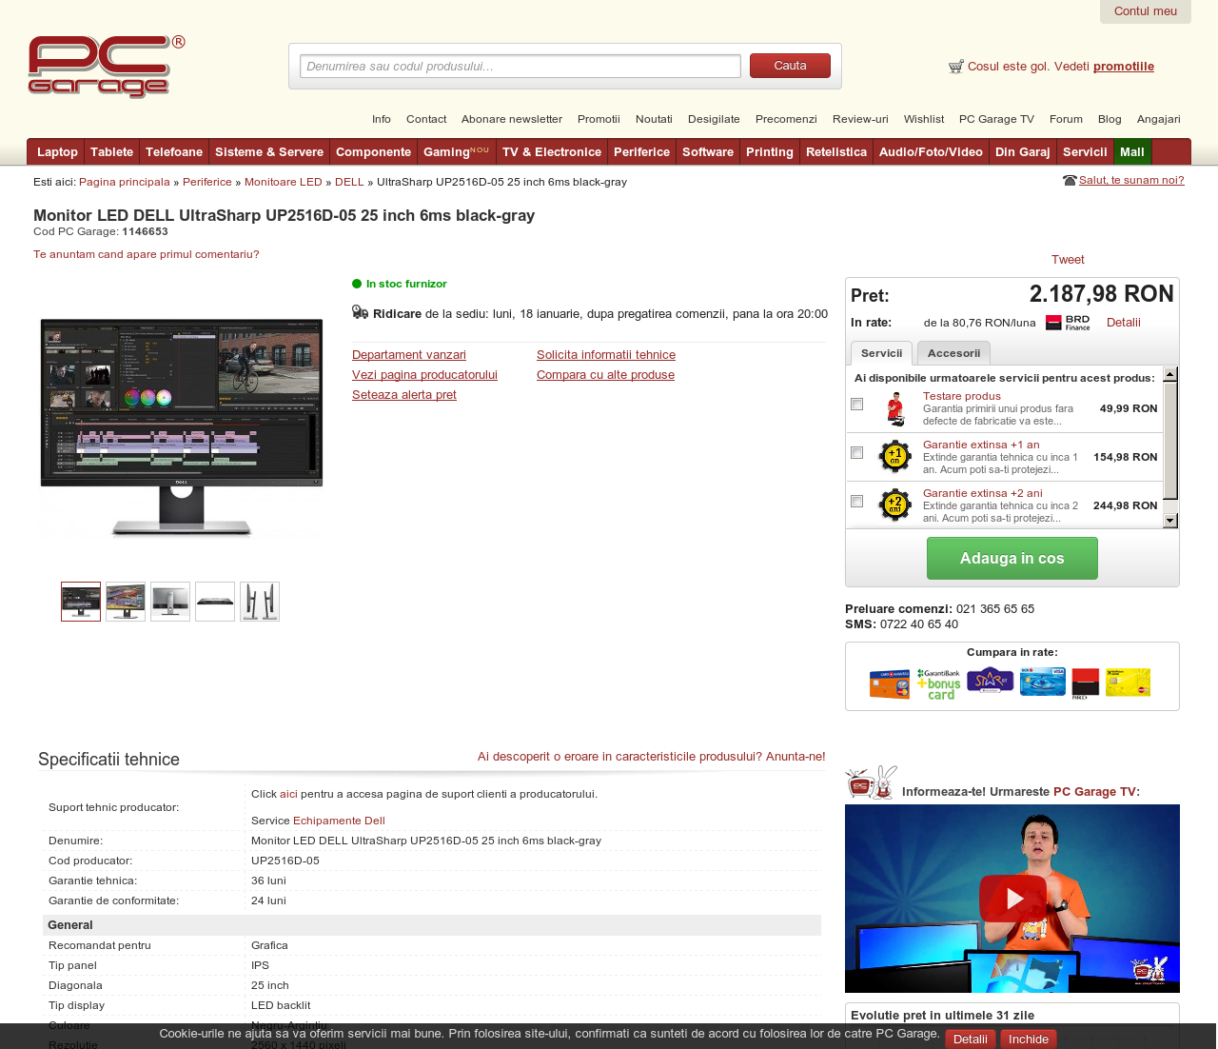Select first thumbnail showing monitor front view

(x=81, y=602)
